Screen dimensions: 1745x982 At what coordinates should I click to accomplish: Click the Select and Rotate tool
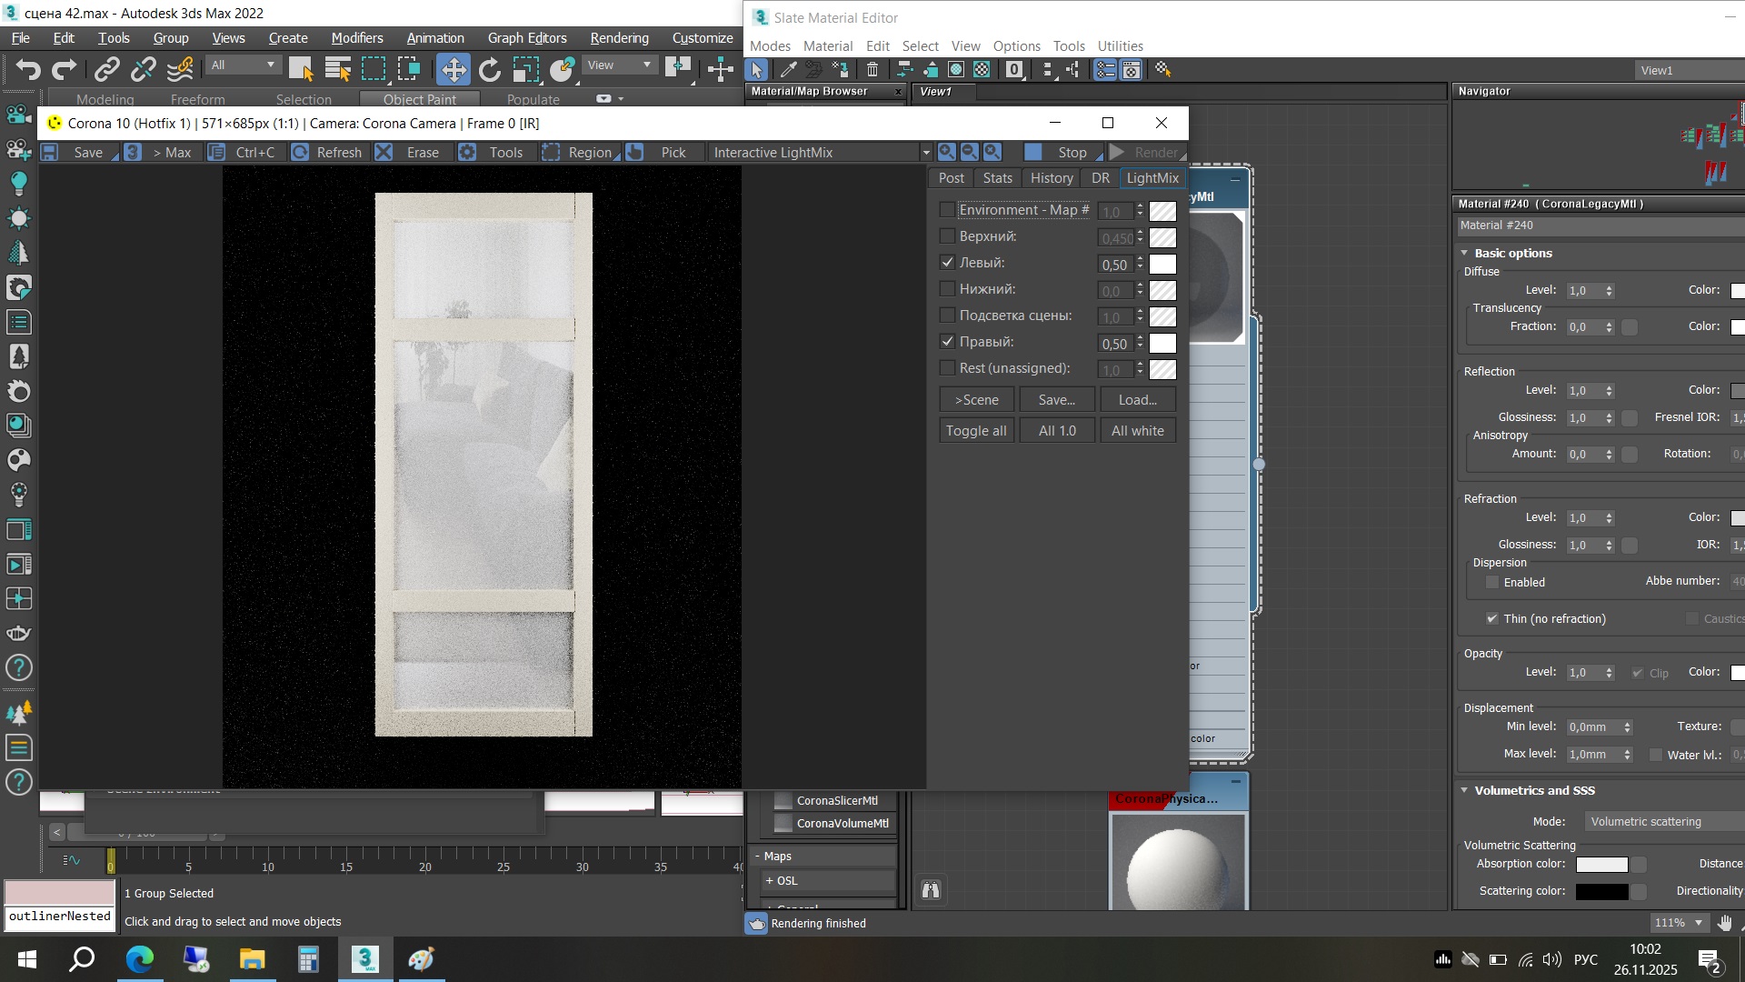click(490, 69)
